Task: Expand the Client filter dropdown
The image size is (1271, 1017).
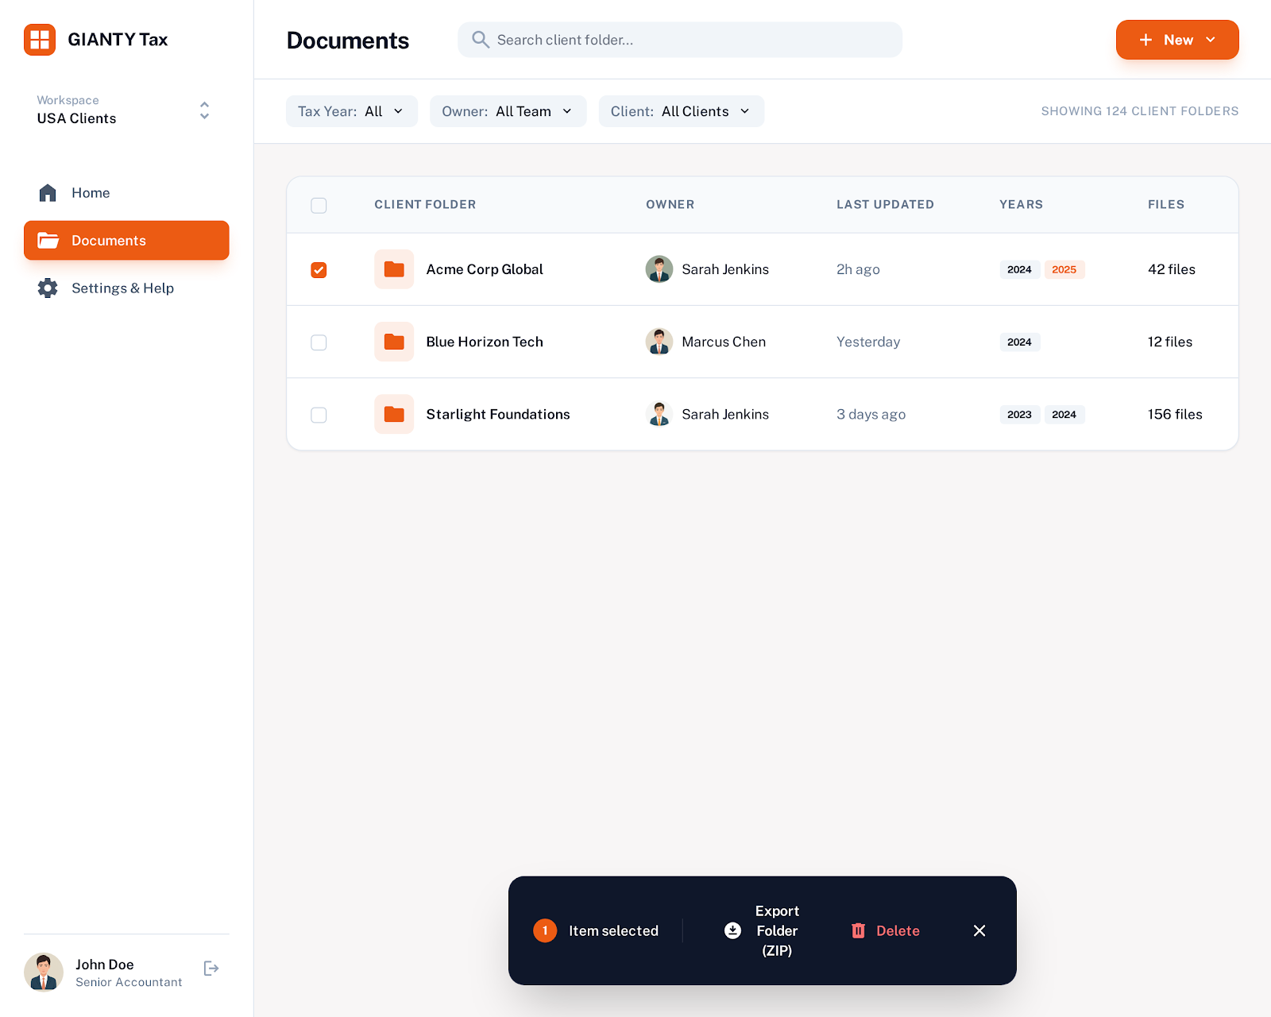Action: coord(681,111)
